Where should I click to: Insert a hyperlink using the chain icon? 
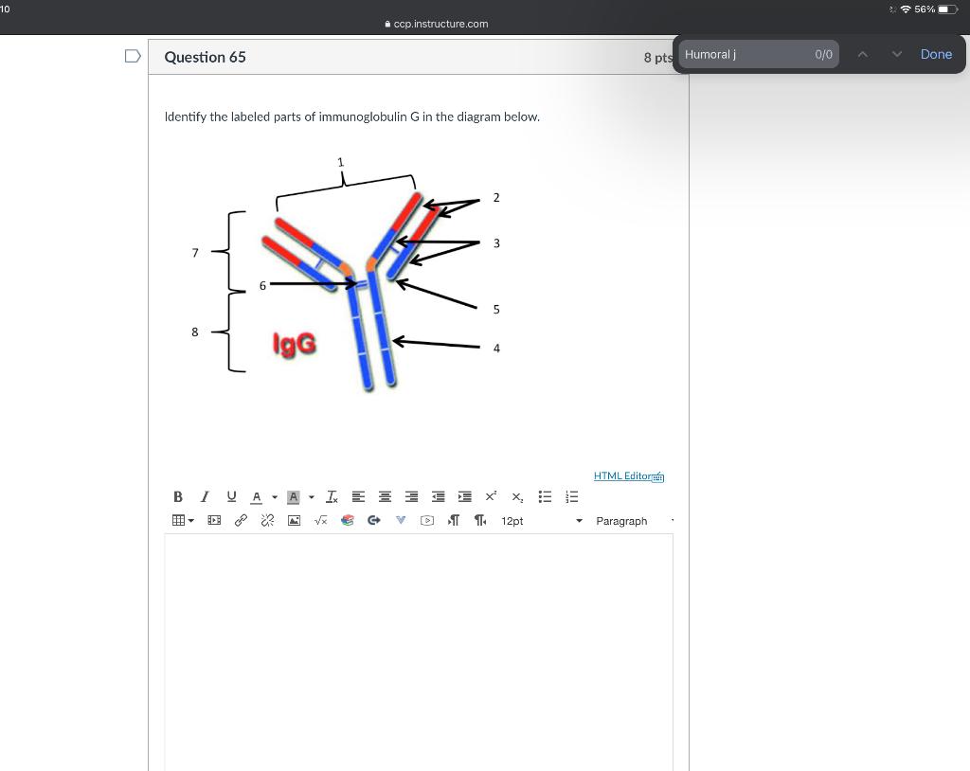[240, 520]
